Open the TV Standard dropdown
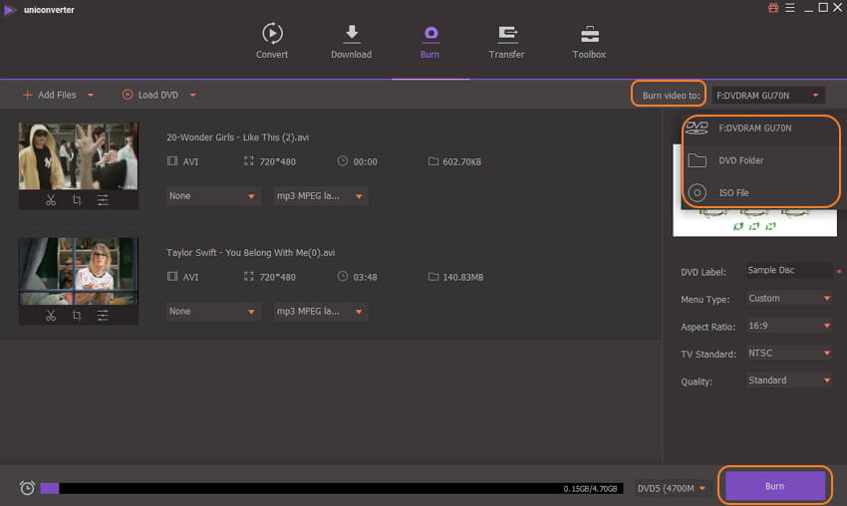This screenshot has width=847, height=506. pyautogui.click(x=788, y=354)
